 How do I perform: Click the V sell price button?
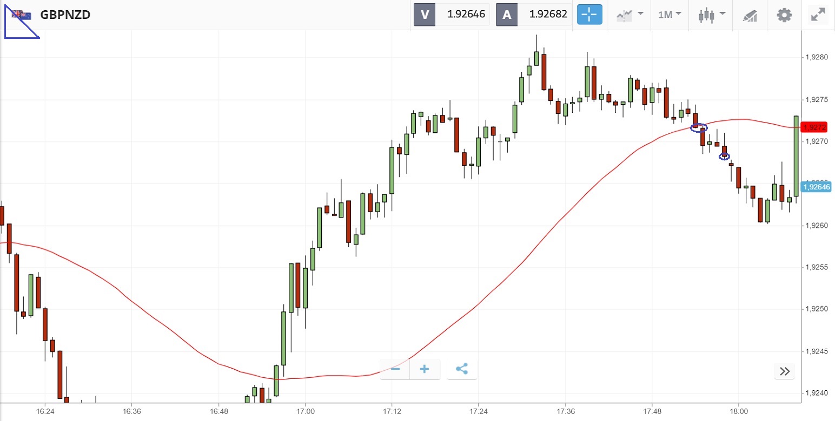[425, 15]
